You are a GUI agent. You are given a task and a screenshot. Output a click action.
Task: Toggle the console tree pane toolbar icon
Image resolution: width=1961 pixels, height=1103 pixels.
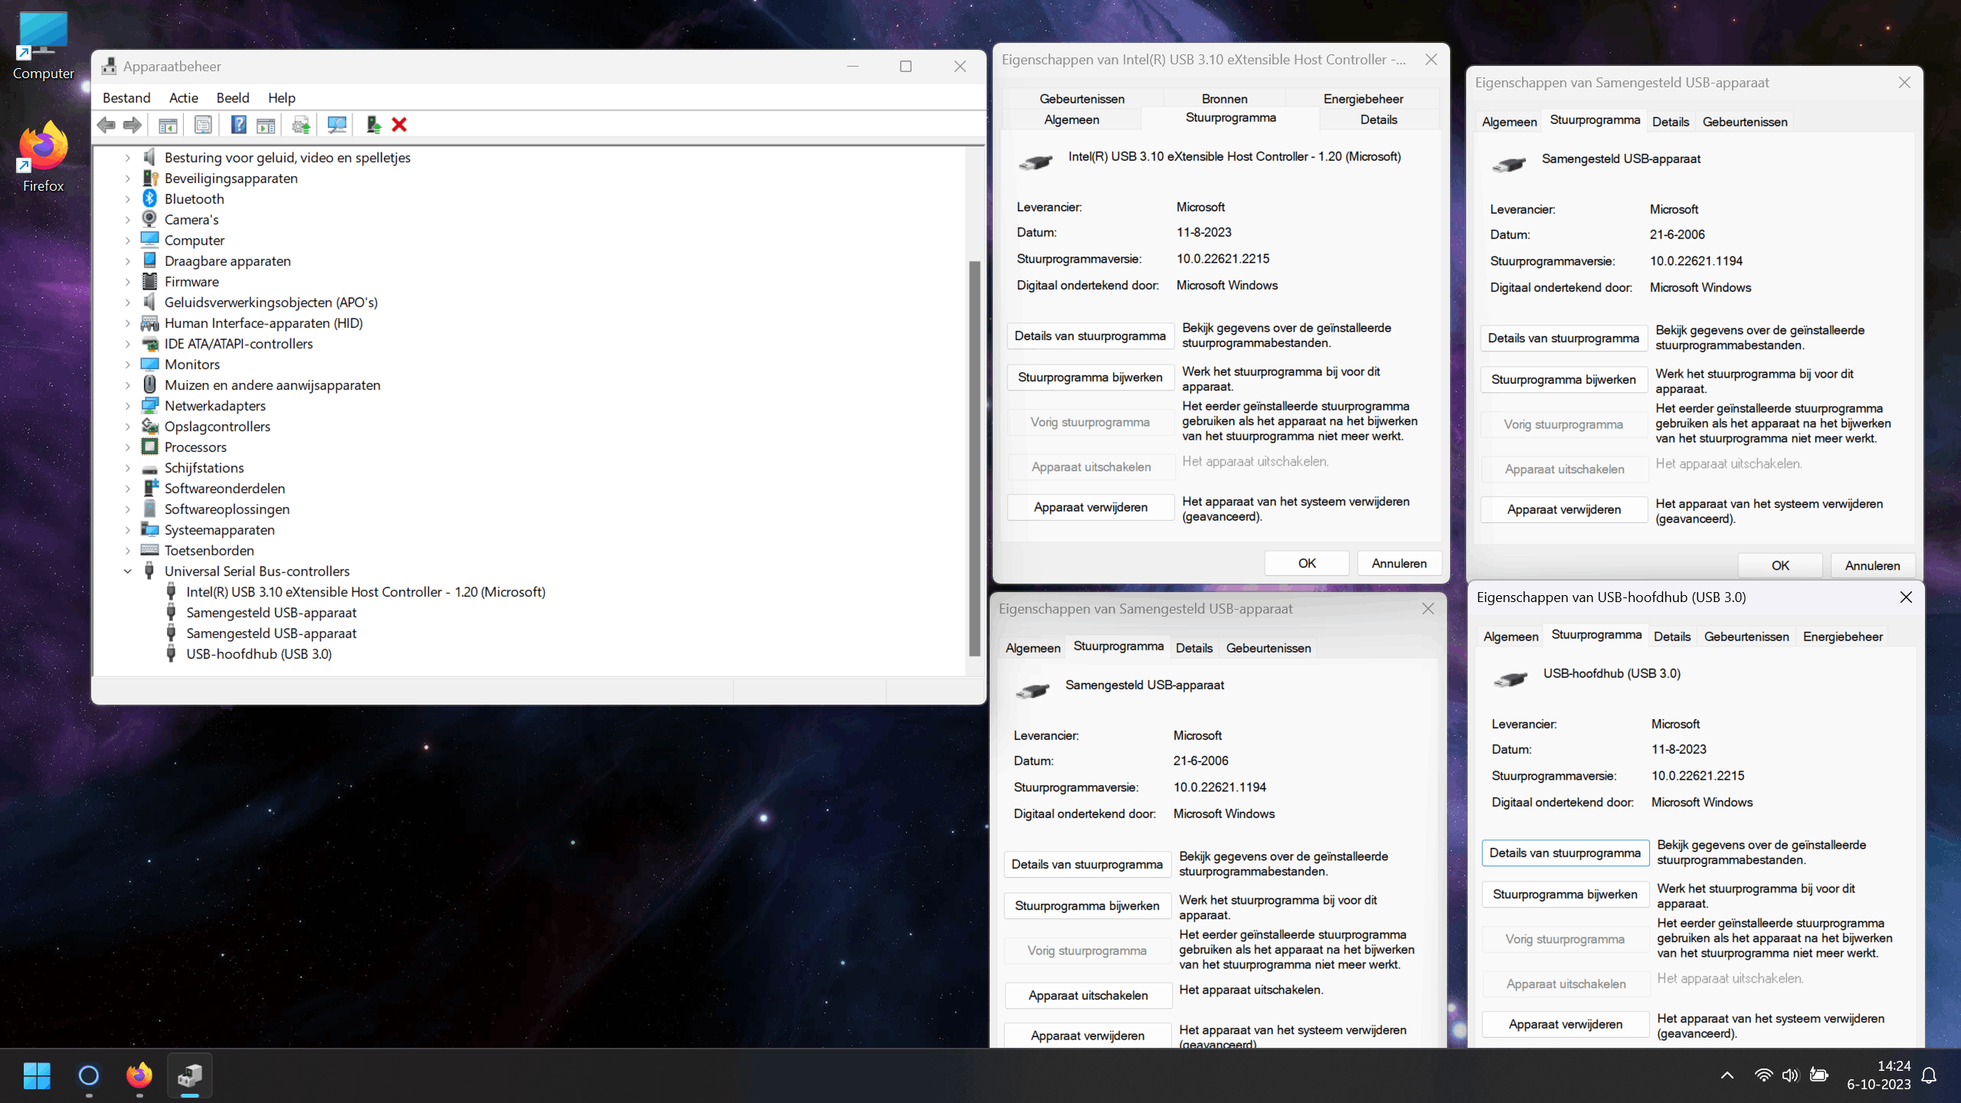click(x=168, y=125)
